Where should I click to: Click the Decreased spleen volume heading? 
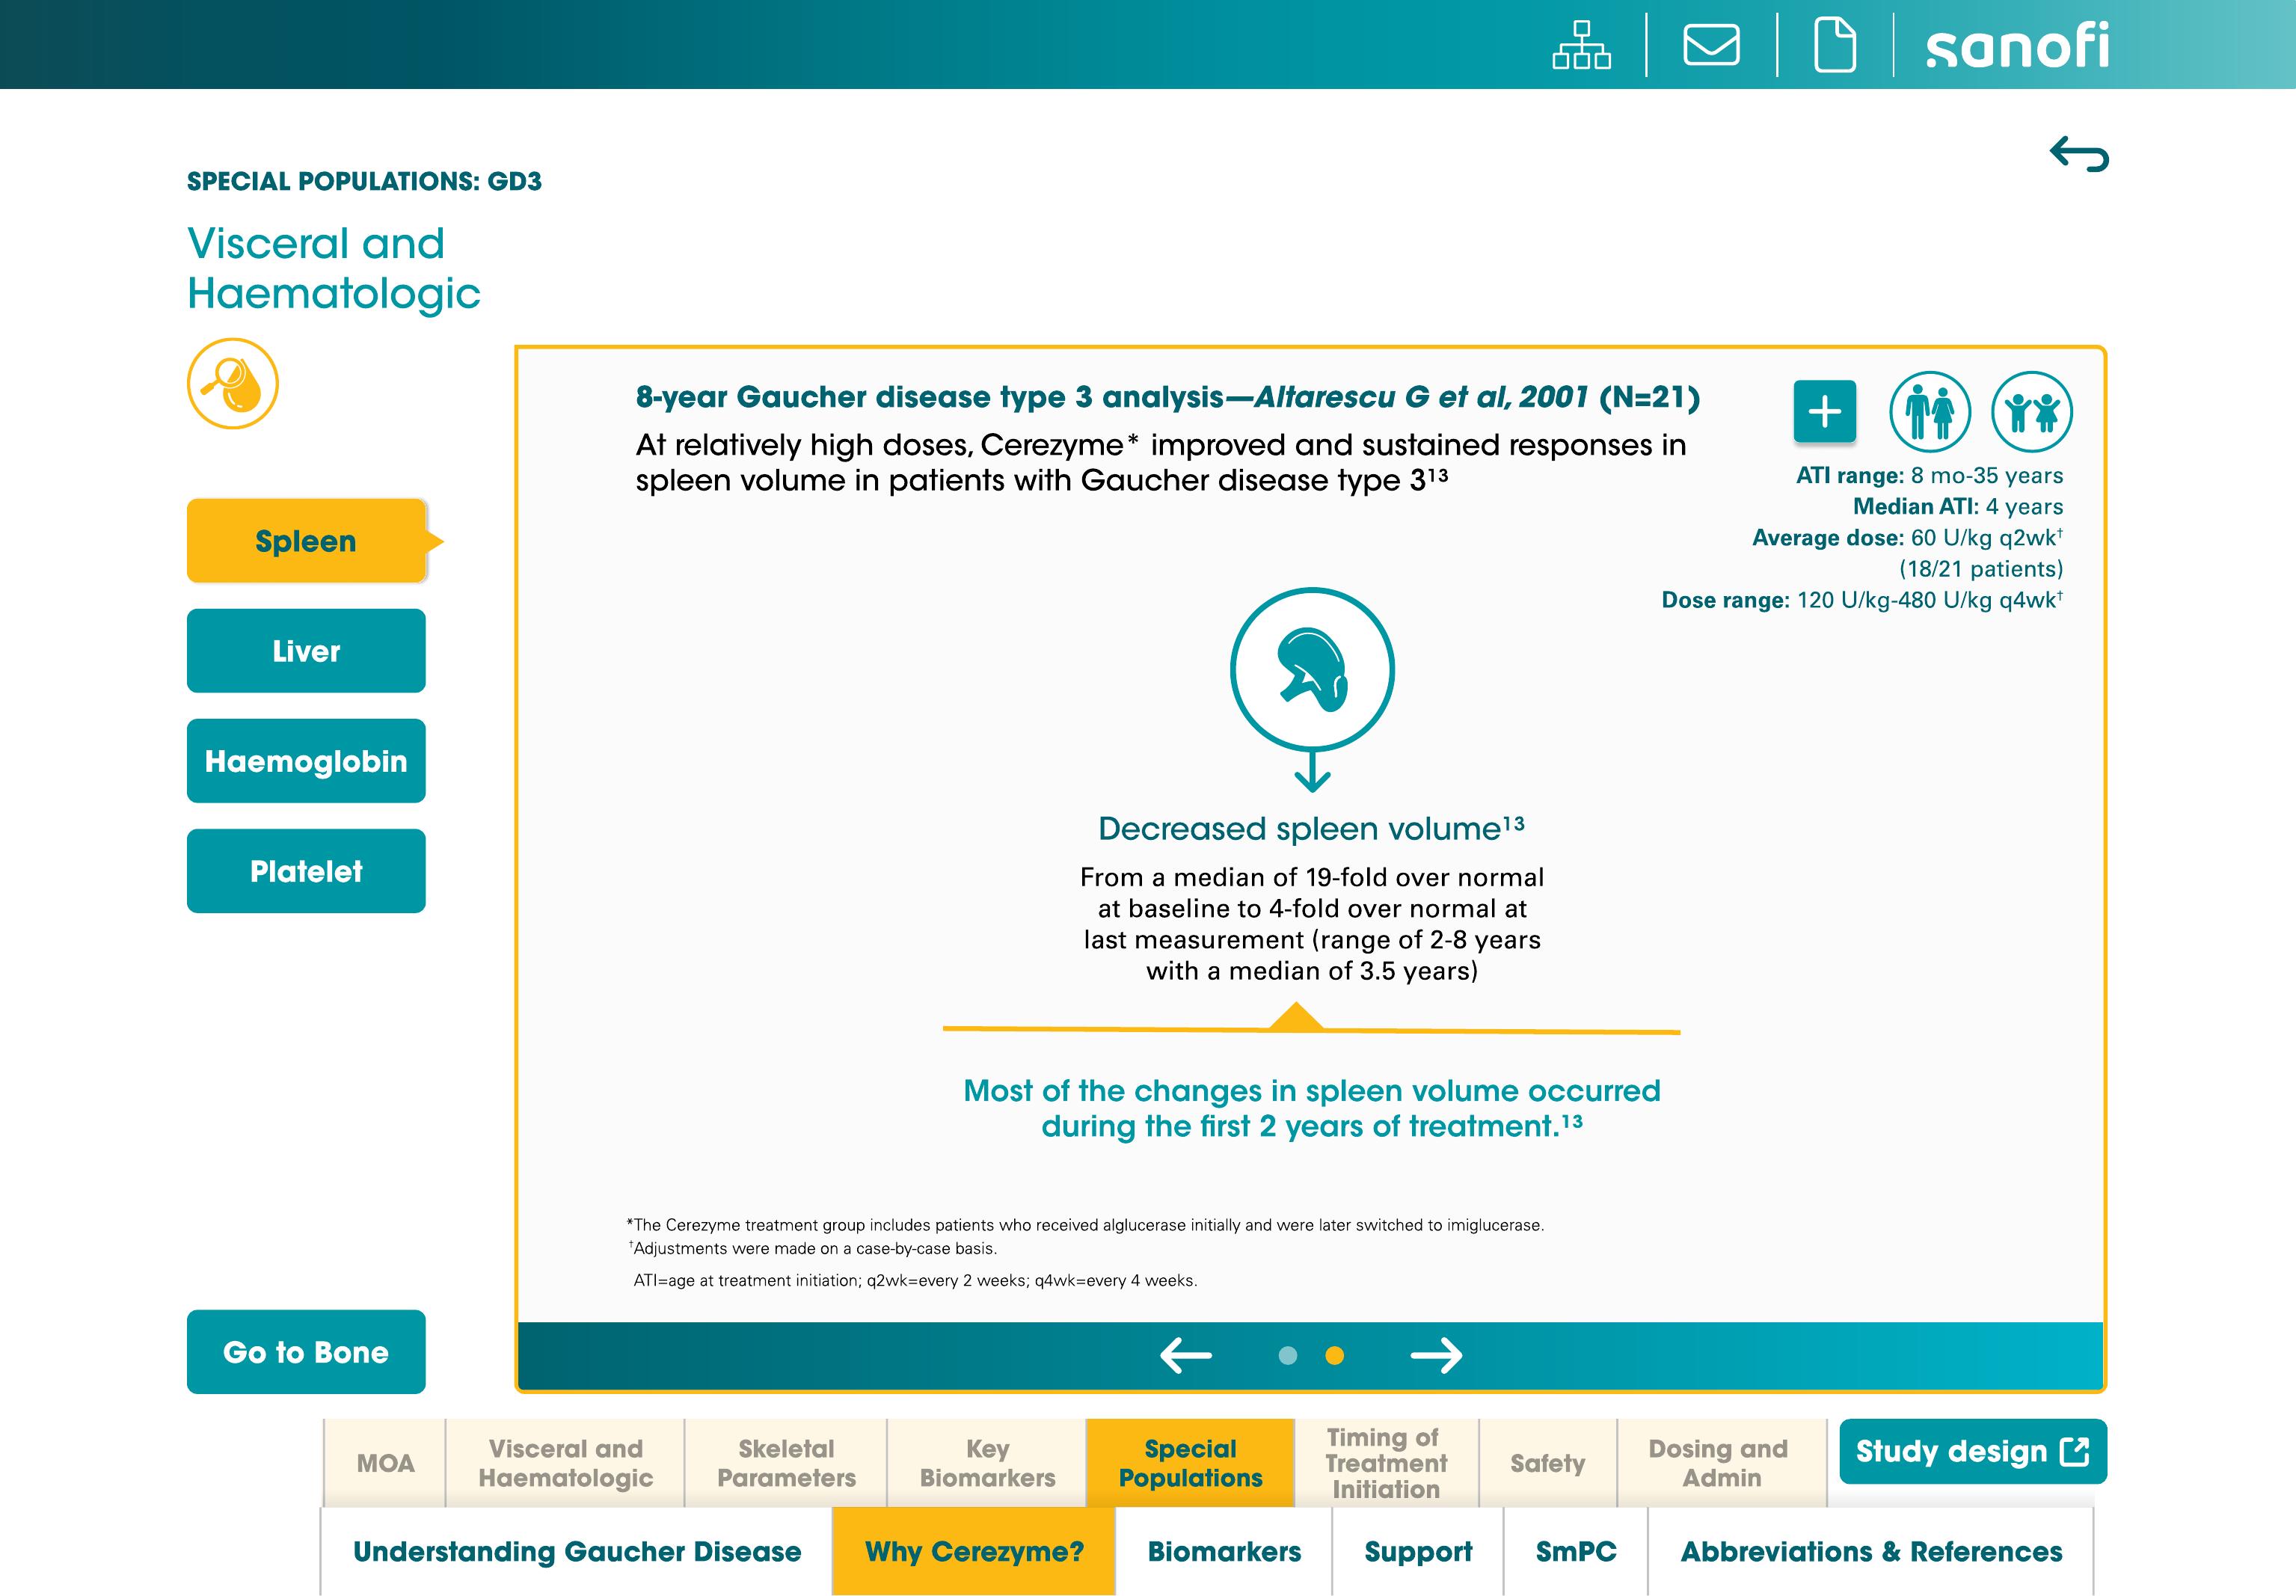1311,828
